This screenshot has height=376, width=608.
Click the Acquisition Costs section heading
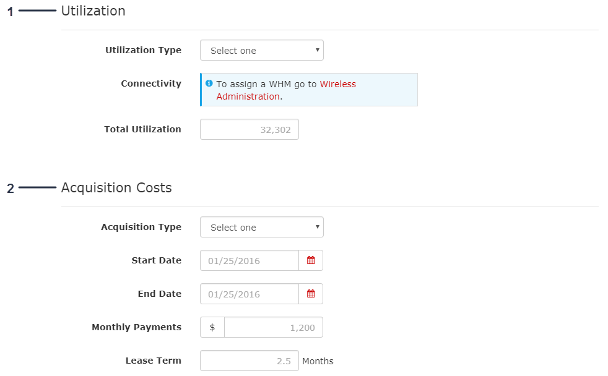coord(116,188)
